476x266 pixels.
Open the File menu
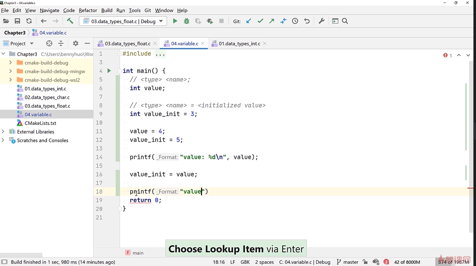pyautogui.click(x=5, y=10)
